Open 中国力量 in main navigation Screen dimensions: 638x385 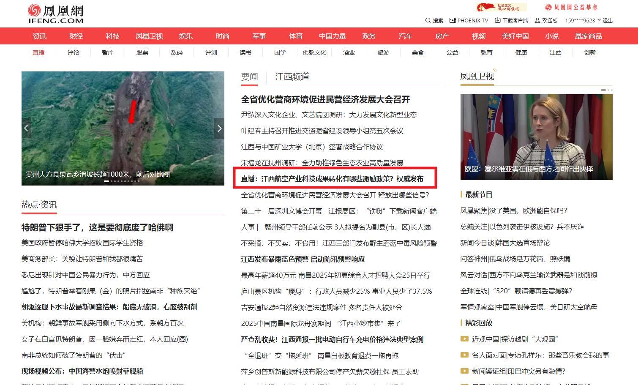[x=333, y=36]
